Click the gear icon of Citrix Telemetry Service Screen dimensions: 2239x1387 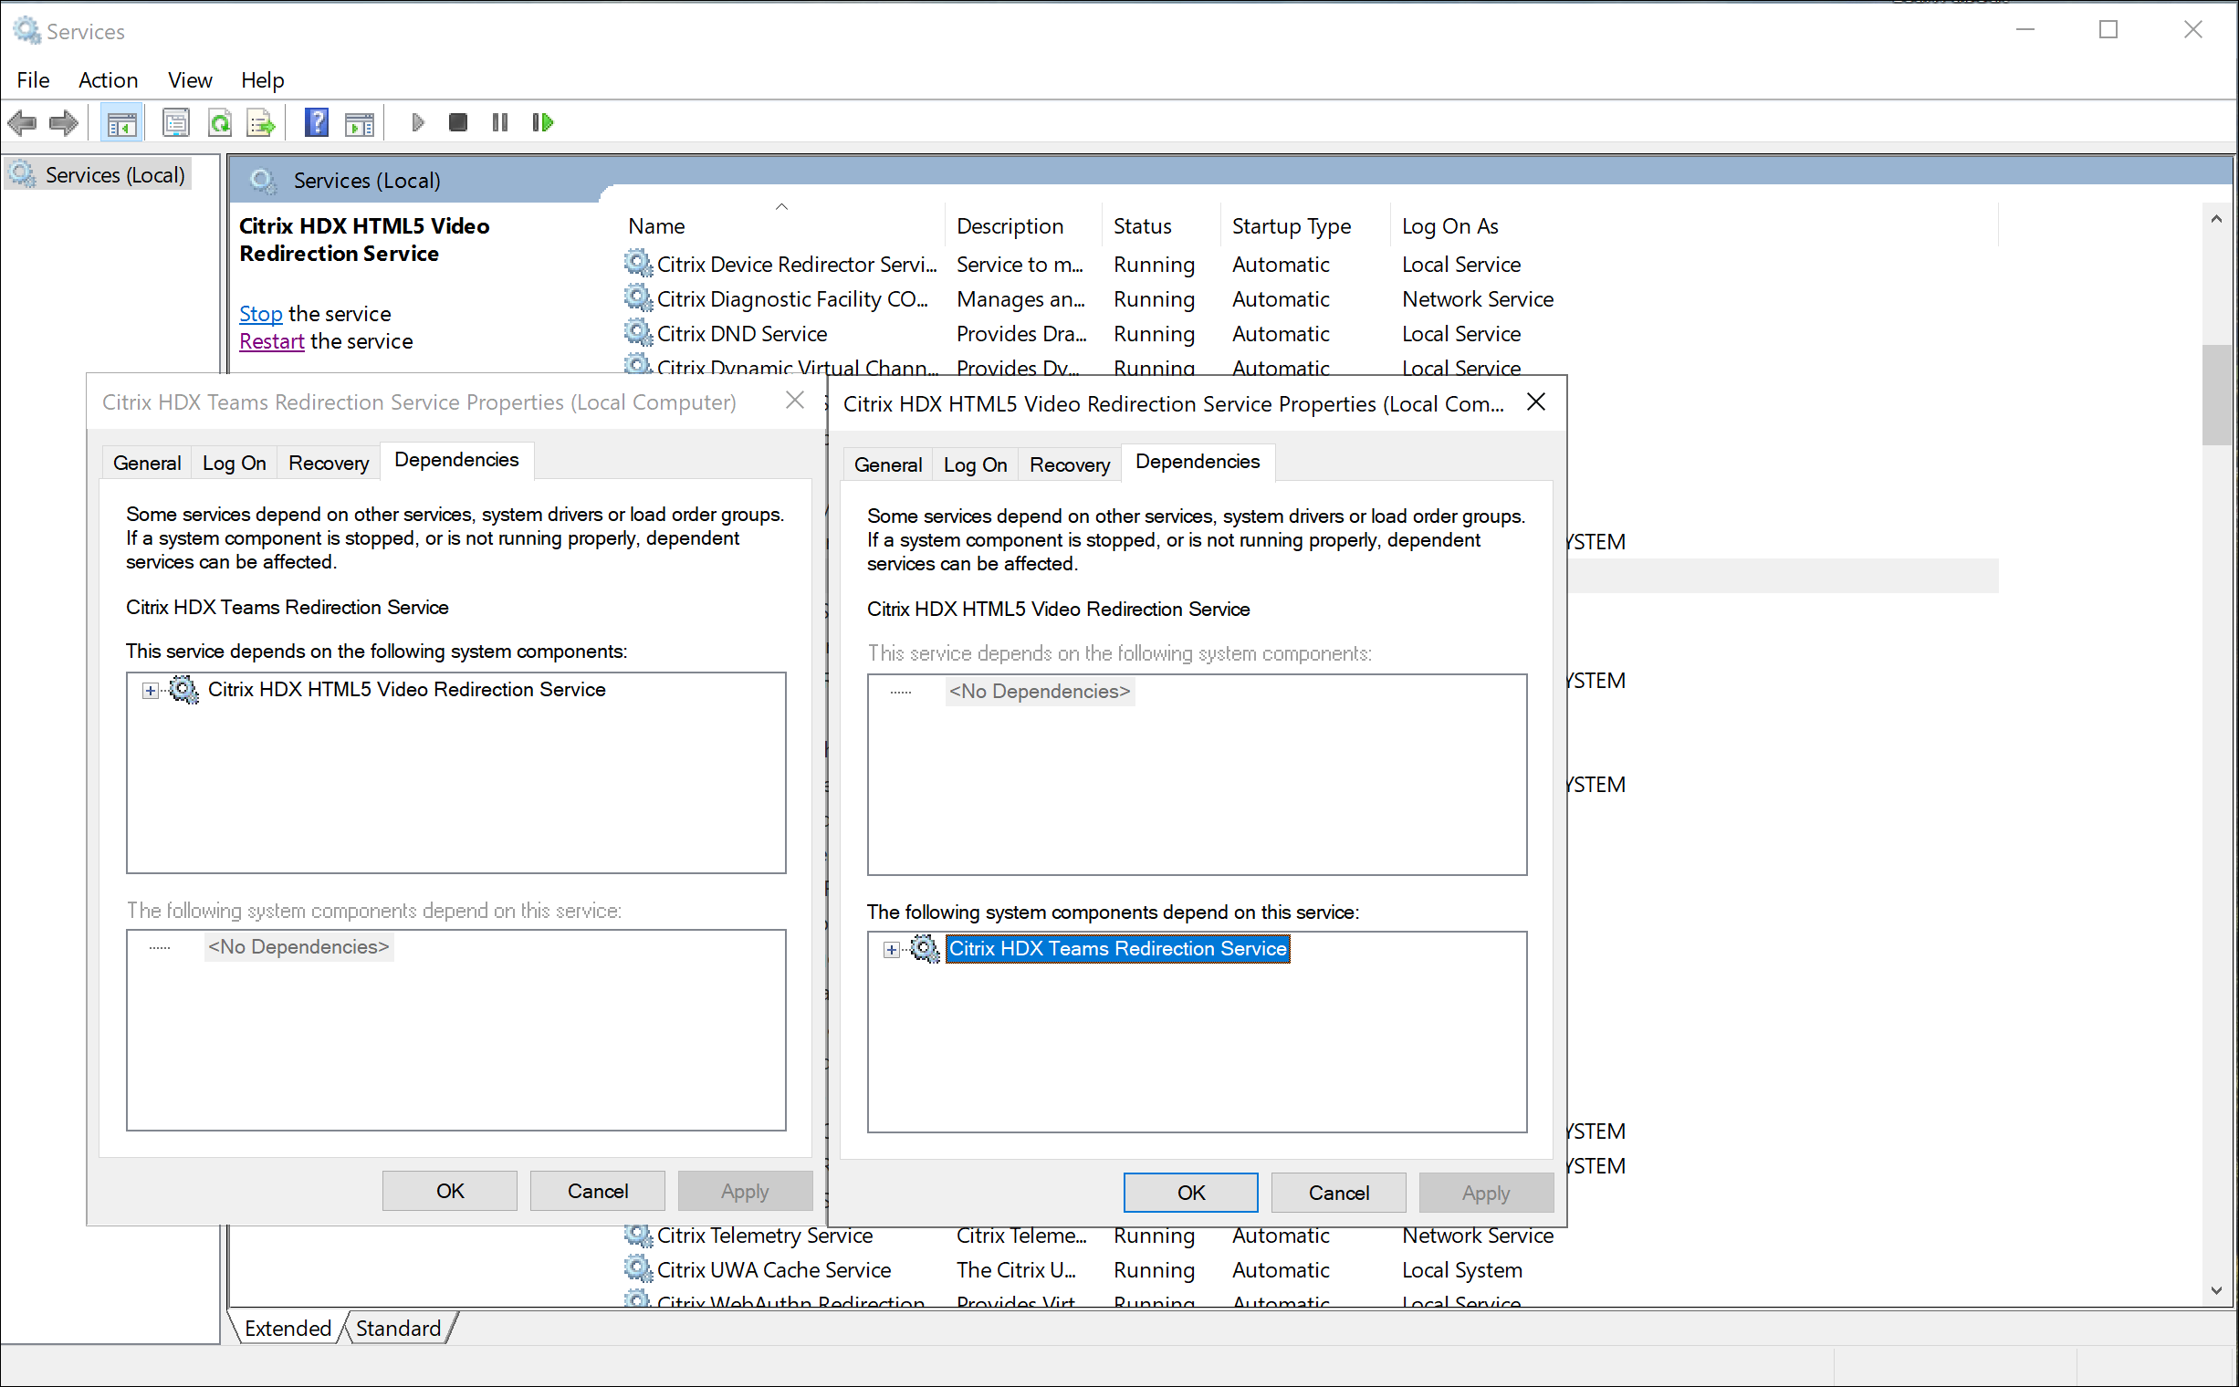click(638, 1235)
